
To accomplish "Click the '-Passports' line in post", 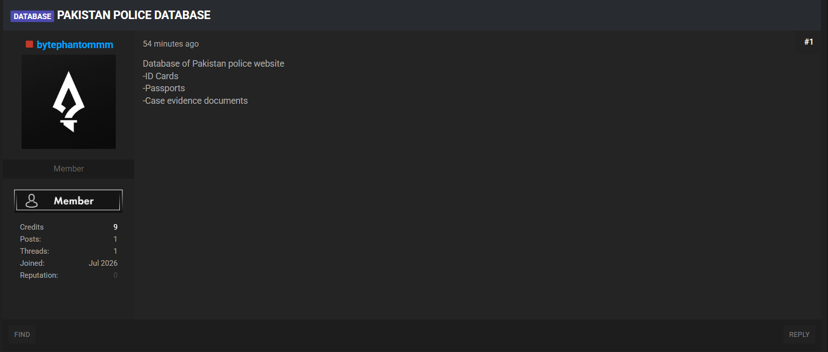I will pos(164,88).
